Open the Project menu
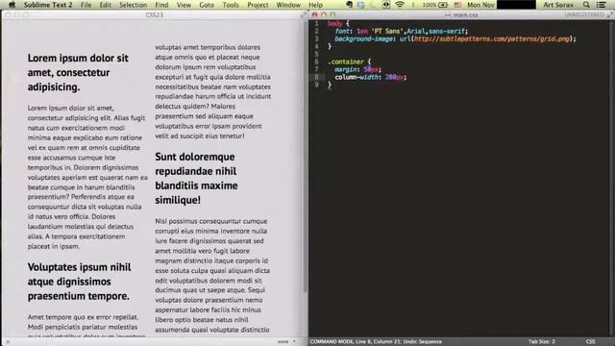Image resolution: width=615 pixels, height=346 pixels. point(258,5)
